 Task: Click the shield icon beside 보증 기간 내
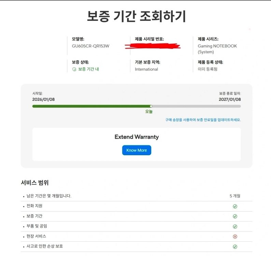74,69
